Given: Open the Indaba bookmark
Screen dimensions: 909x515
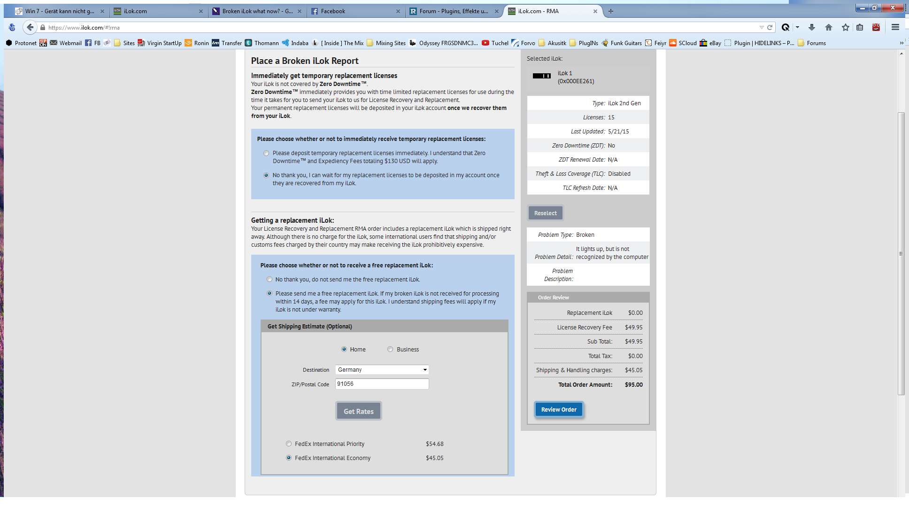Looking at the screenshot, I should pyautogui.click(x=295, y=43).
